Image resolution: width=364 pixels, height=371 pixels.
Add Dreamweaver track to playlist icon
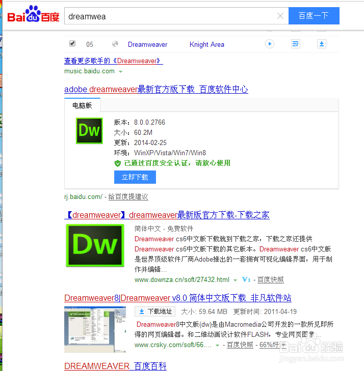pos(296,44)
